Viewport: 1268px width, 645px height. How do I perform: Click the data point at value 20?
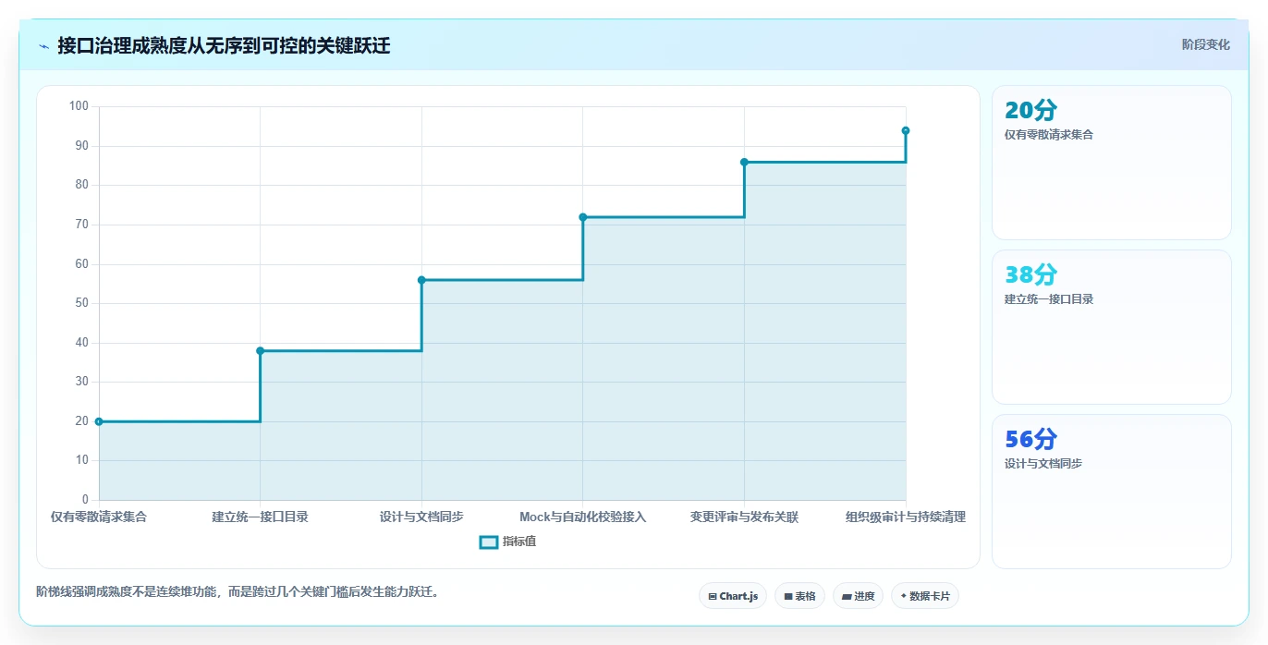point(99,421)
